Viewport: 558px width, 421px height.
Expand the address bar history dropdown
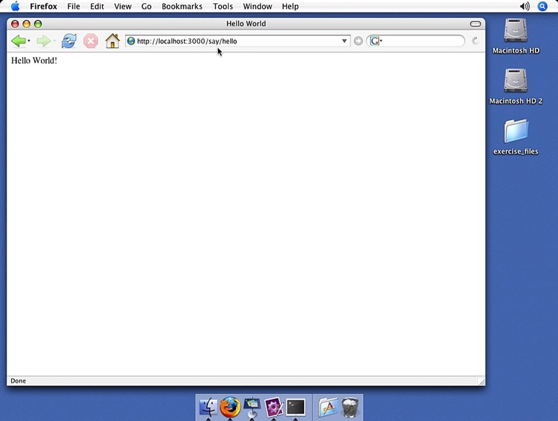point(344,41)
